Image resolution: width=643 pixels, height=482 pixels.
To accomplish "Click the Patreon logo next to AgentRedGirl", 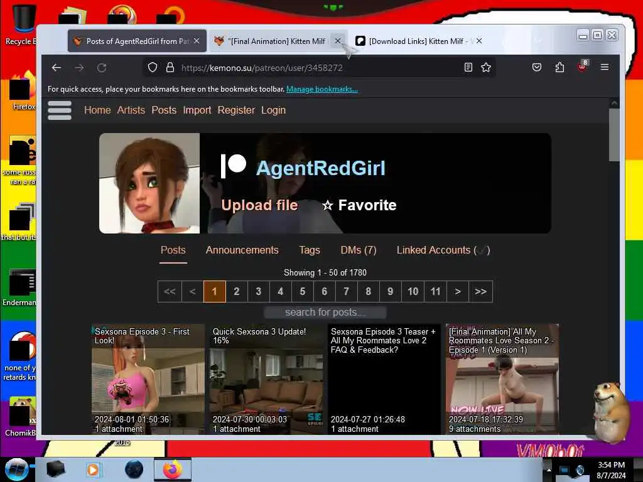I will 234,166.
